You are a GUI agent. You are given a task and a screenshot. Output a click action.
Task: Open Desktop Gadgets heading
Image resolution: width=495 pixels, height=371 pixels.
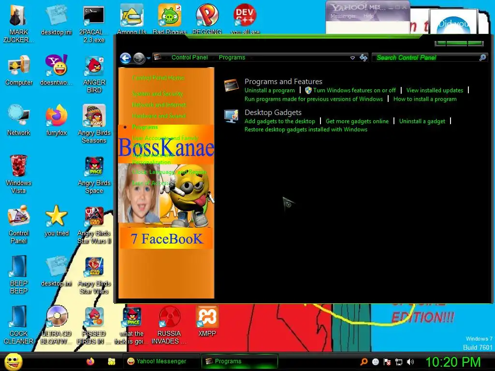point(273,112)
